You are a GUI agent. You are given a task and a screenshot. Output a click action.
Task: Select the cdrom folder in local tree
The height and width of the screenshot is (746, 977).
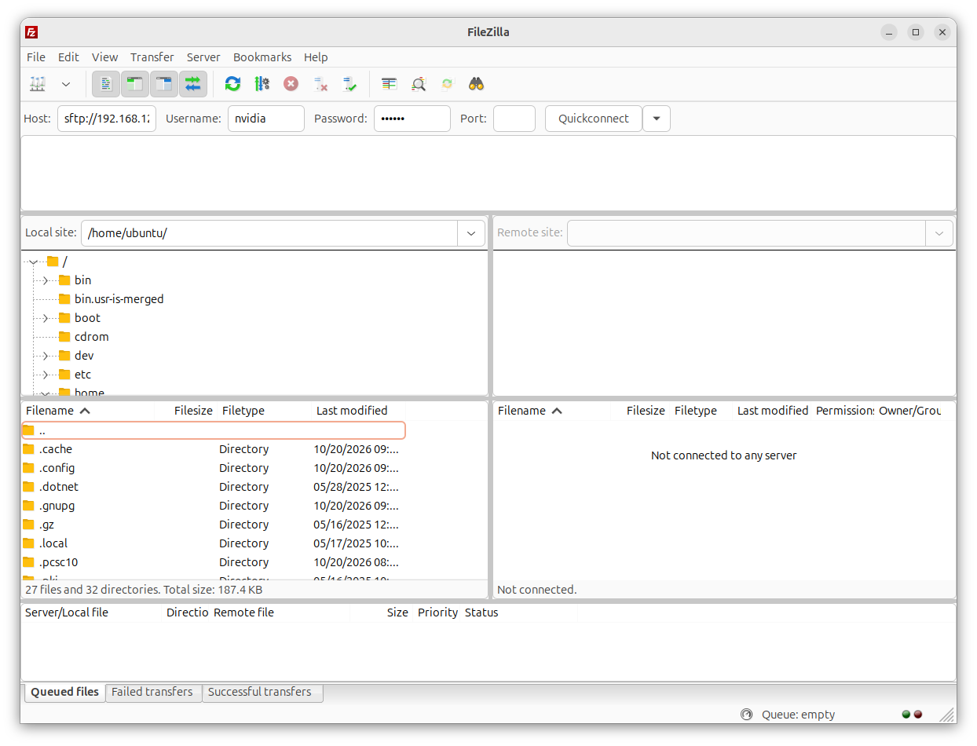84,337
